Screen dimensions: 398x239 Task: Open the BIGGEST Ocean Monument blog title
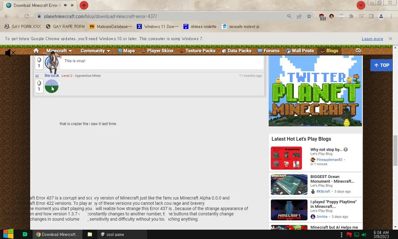click(332, 179)
